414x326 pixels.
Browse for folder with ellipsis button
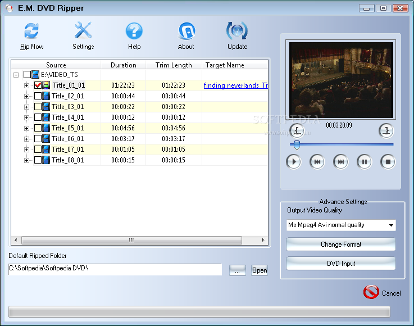click(238, 270)
